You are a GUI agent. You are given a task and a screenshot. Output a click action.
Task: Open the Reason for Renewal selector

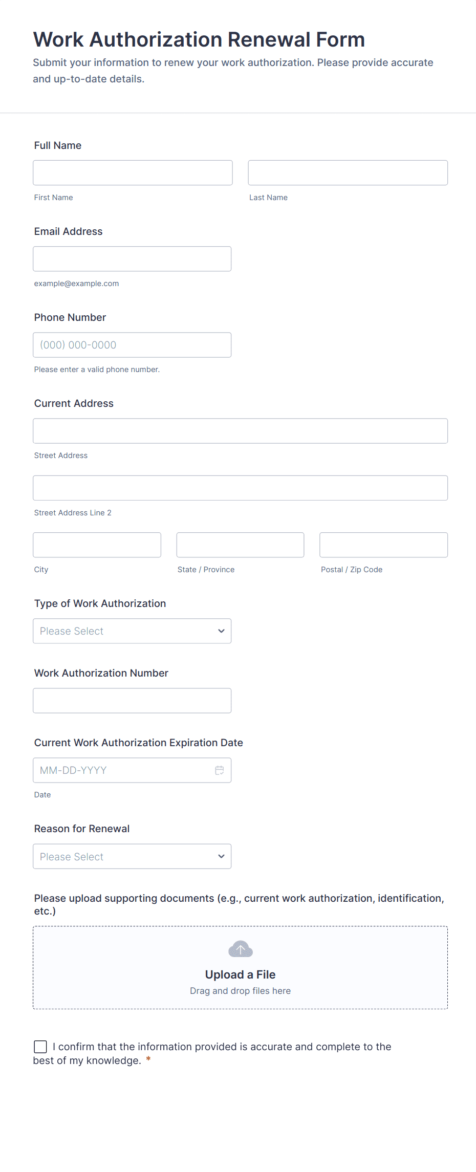click(x=132, y=856)
